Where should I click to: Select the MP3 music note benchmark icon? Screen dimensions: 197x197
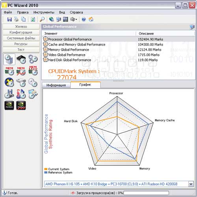pyautogui.click(x=21, y=94)
